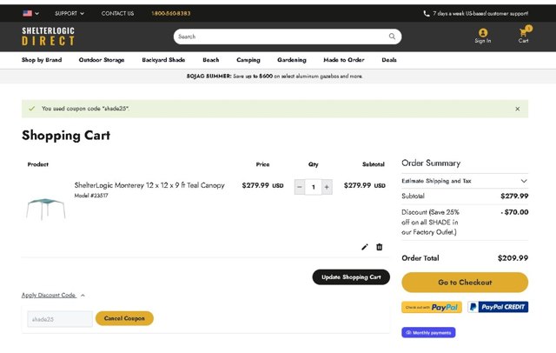Screen dimensions: 556x353
Task: Open Outdoor Storage menu
Action: 102,60
